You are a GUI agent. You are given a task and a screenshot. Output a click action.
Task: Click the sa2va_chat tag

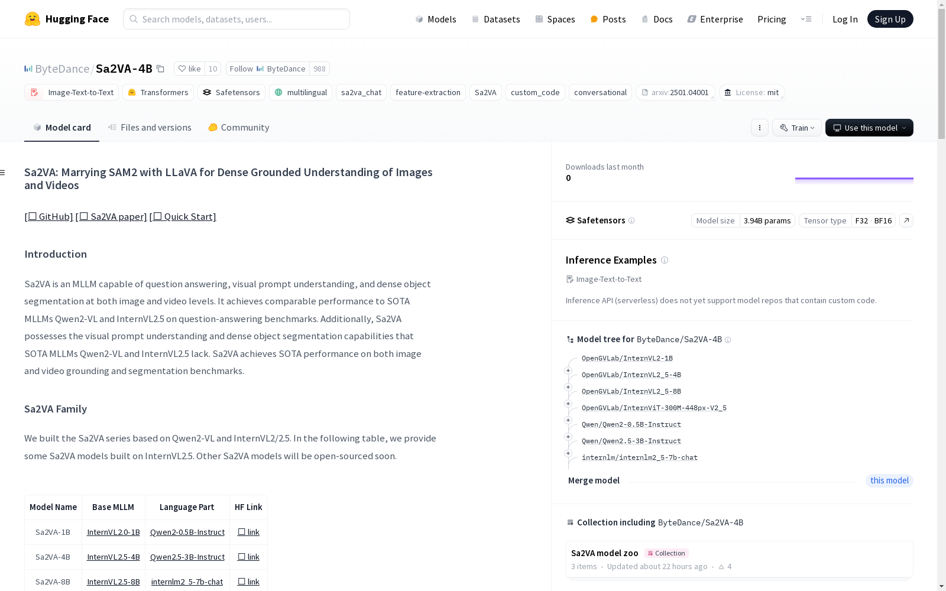tap(361, 92)
